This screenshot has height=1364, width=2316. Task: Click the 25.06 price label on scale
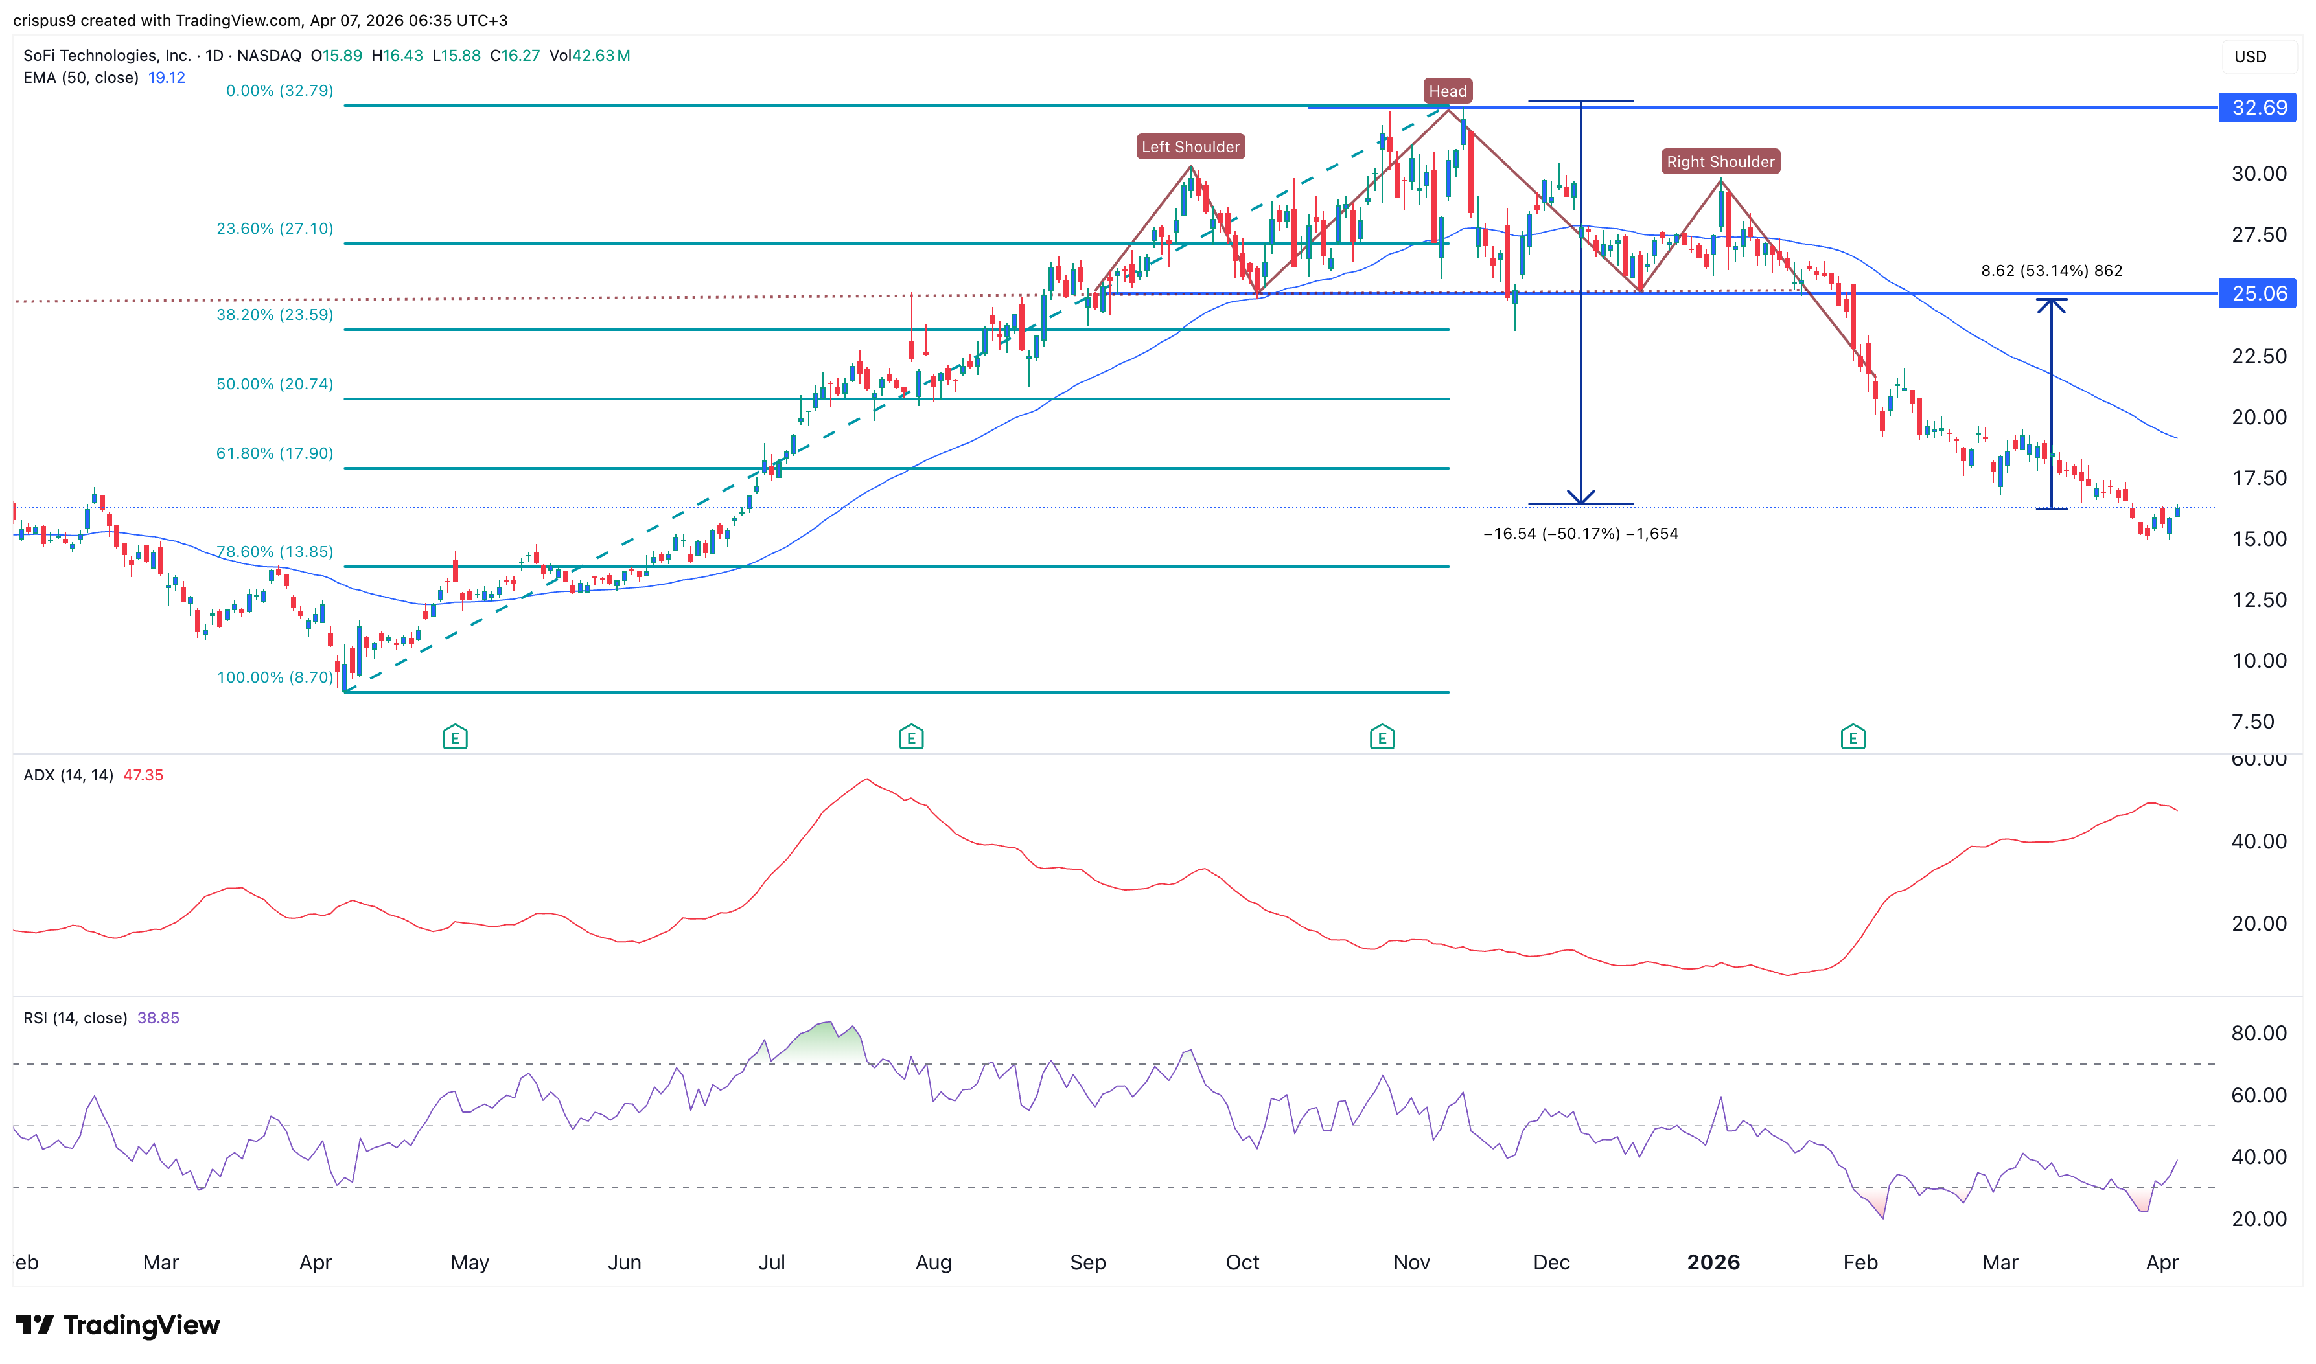(x=2257, y=293)
